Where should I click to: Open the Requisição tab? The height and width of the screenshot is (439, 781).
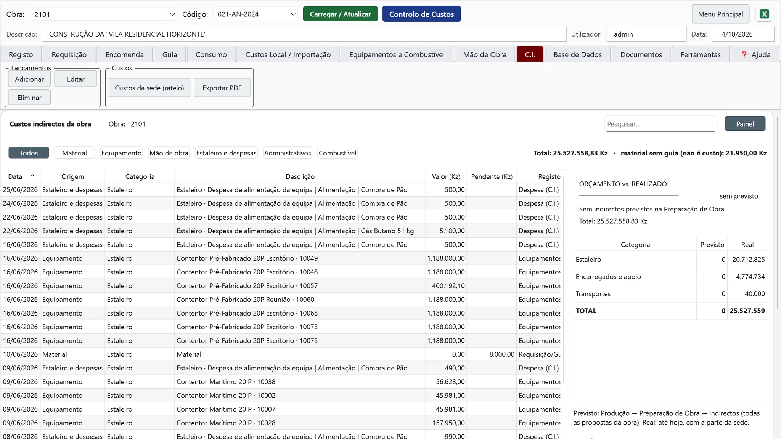[69, 54]
